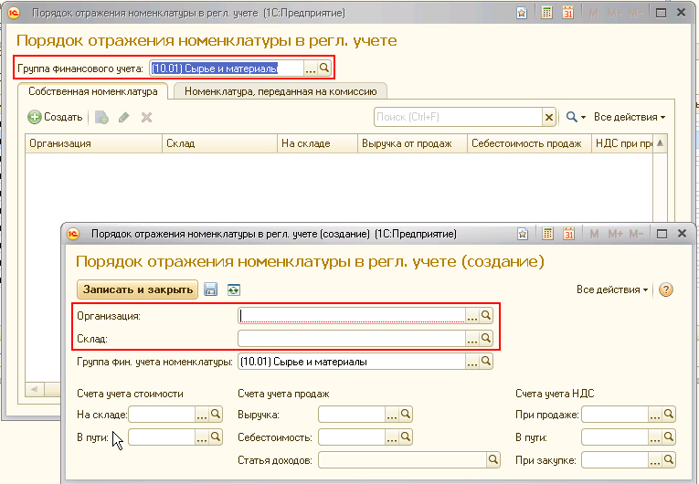Click В пути field under Счета учета НДС
The height and width of the screenshot is (484, 699).
coord(615,437)
